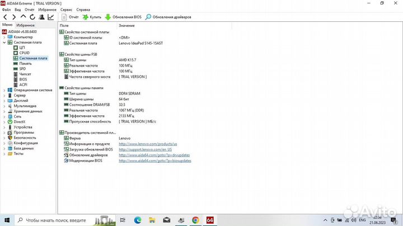Expand the Хранение данных tree node

tap(4, 111)
